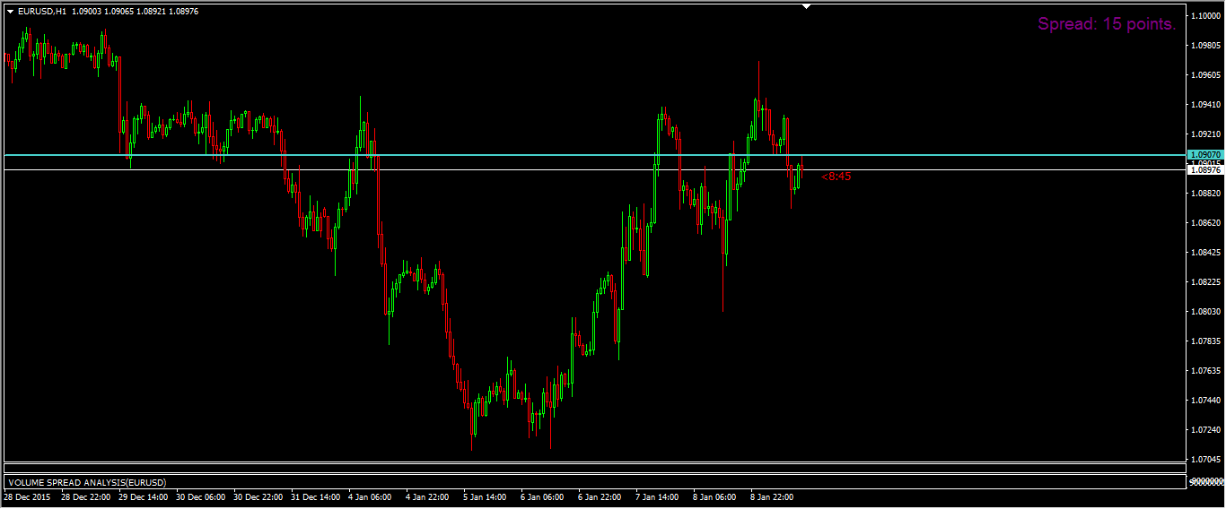Click the 1.09410 price scale label
This screenshot has height=509, width=1226.
(x=1207, y=105)
